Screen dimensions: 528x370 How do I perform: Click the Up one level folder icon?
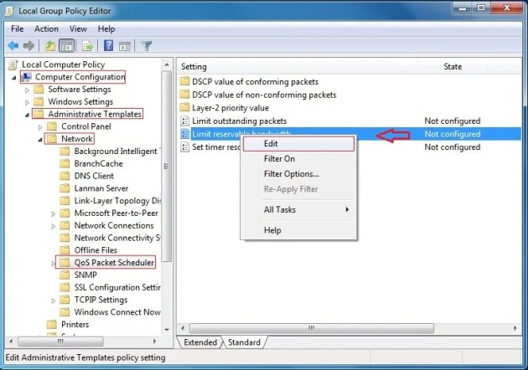(50, 45)
